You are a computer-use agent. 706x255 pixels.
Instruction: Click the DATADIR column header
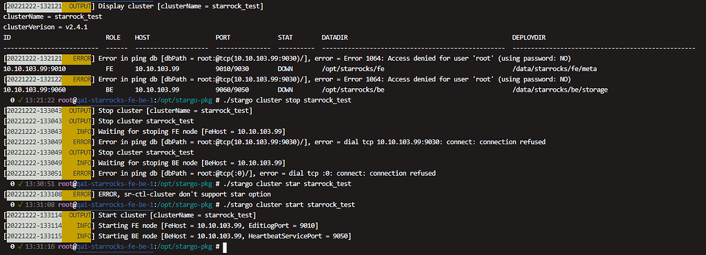pyautogui.click(x=334, y=37)
